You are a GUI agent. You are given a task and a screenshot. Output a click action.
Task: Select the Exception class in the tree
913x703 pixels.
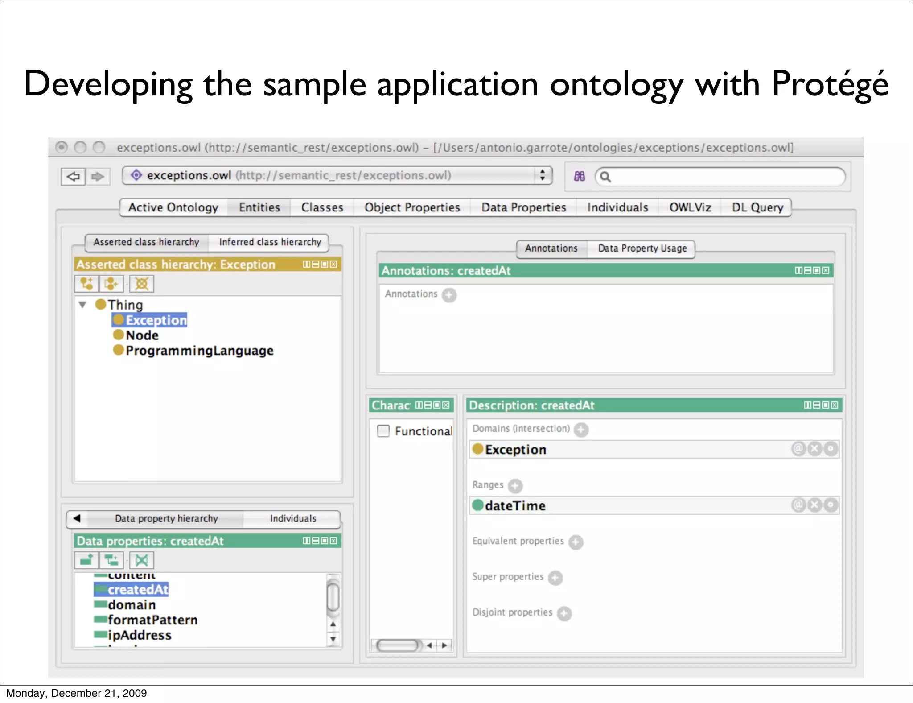click(x=149, y=320)
